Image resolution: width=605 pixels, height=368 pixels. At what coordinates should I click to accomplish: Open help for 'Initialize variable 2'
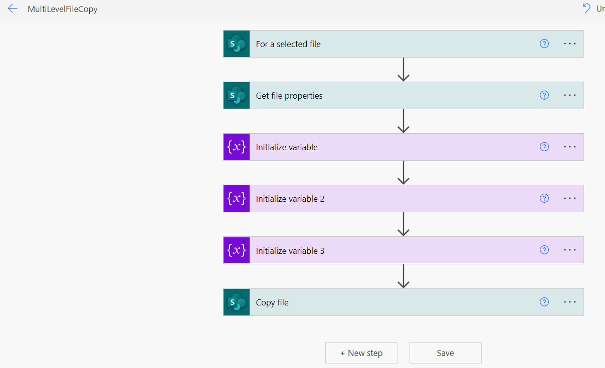544,198
